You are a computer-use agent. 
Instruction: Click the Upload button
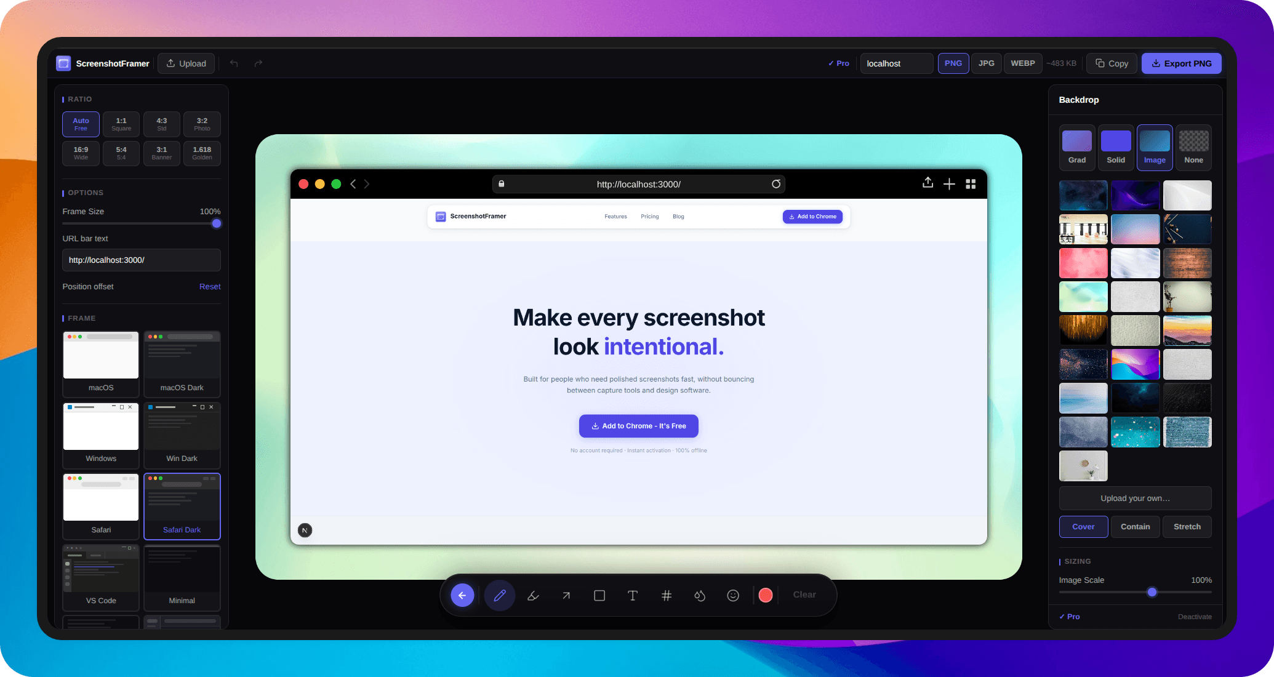pyautogui.click(x=186, y=63)
